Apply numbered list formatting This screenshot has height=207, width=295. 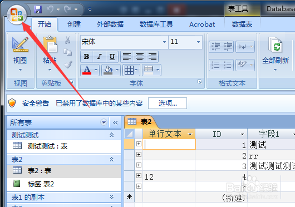click(x=215, y=65)
